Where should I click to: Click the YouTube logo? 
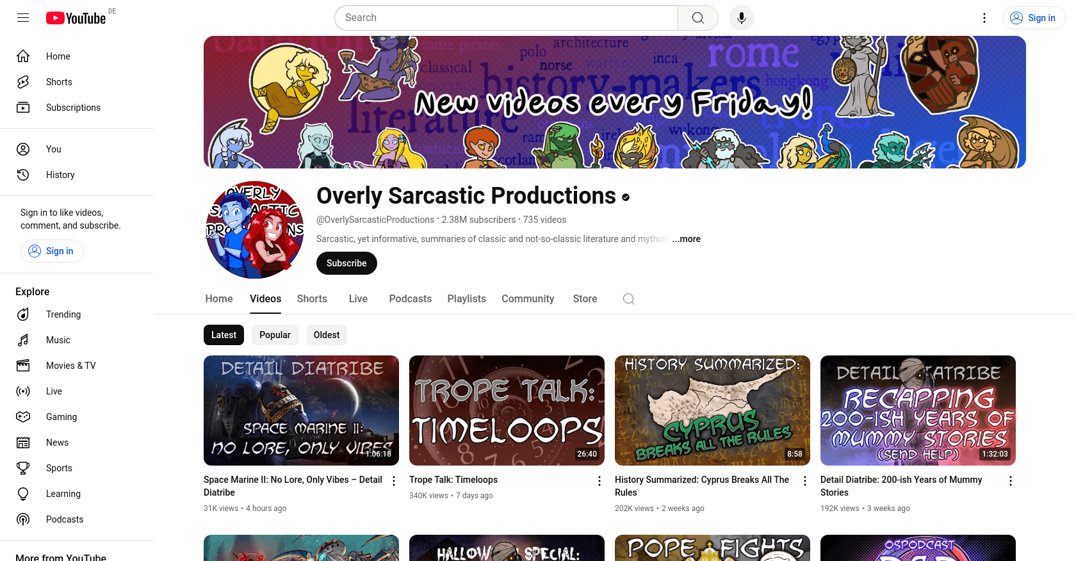click(x=76, y=18)
